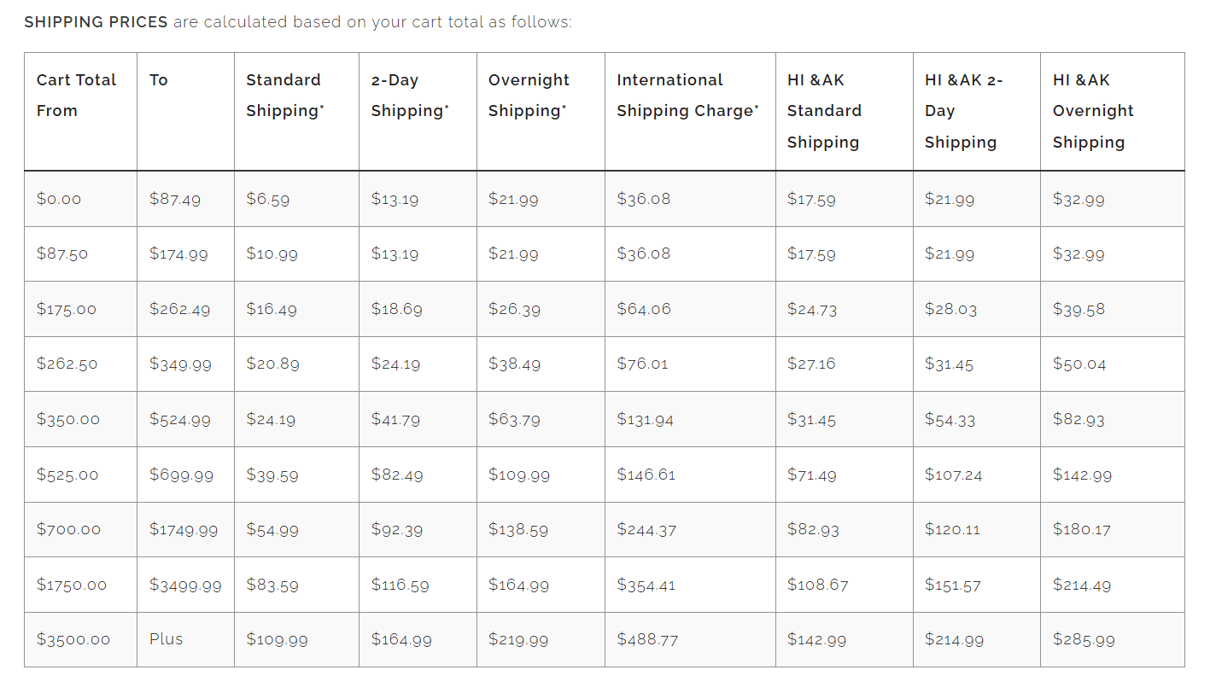
Task: Click the "SHIPPING PRICES" bold heading text
Action: (96, 22)
